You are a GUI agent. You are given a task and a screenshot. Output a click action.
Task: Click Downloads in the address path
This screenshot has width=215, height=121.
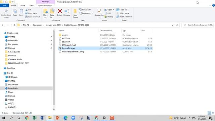(37, 25)
